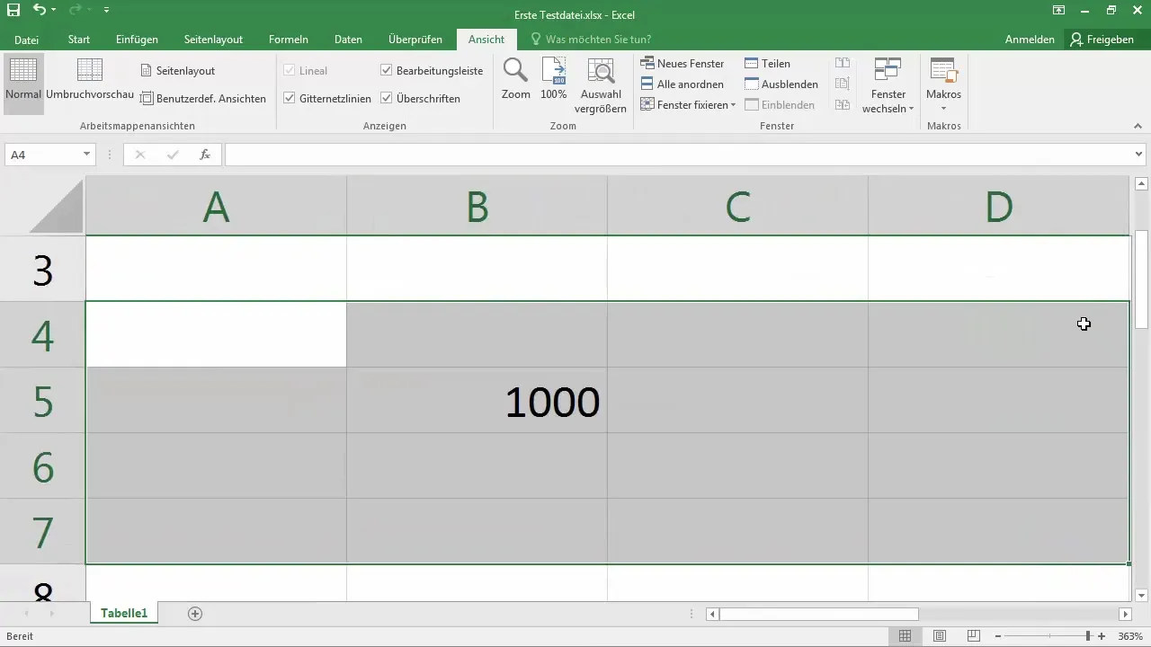The image size is (1151, 647).
Task: Click the greyed-out Redo icon
Action: [75, 11]
